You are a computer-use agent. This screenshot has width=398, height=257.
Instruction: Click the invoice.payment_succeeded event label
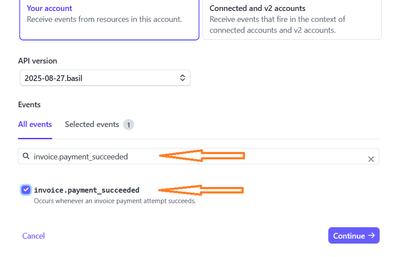[86, 190]
